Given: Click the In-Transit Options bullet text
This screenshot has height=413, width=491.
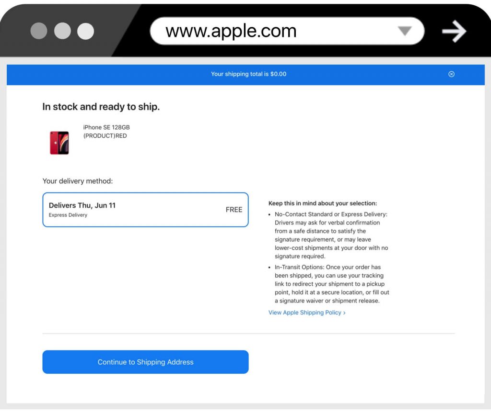Looking at the screenshot, I should click(x=332, y=284).
